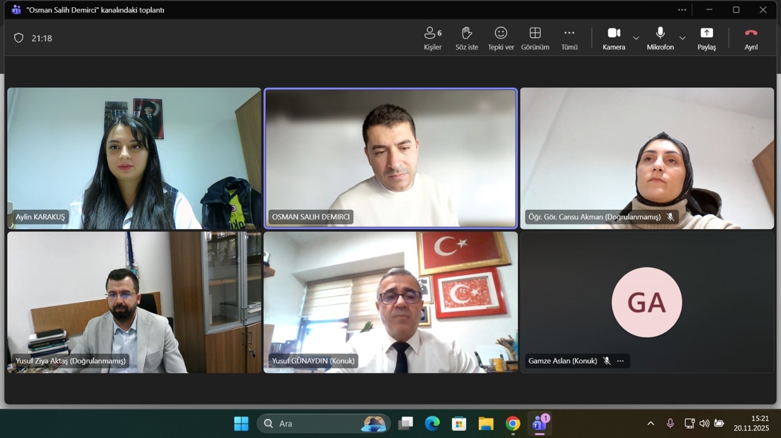Open Tepki ver reactions
This screenshot has width=781, height=438.
tap(500, 38)
